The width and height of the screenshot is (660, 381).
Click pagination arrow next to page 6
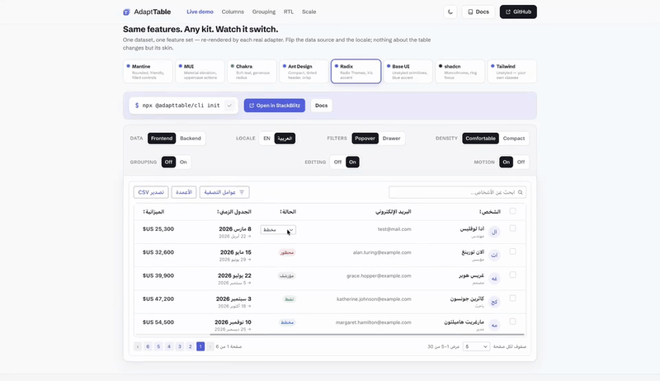138,346
